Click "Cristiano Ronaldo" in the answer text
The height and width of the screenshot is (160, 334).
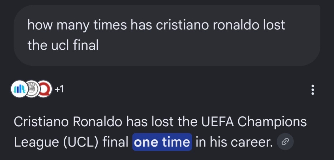click(68, 122)
